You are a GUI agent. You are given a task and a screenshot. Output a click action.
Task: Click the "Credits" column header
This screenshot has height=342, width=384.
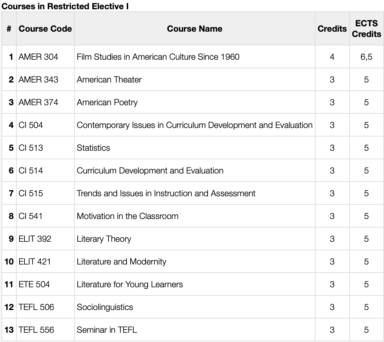pos(332,29)
